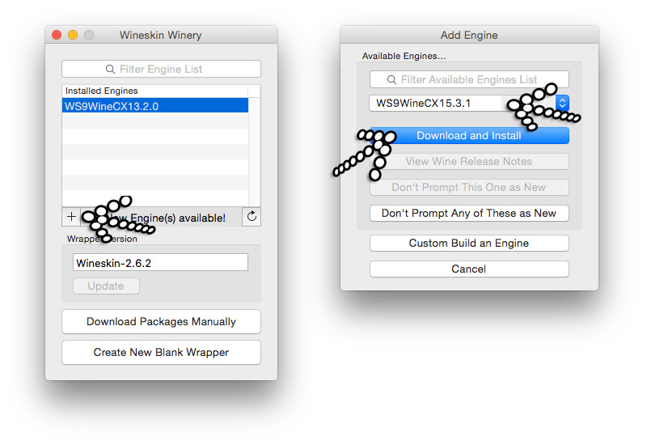
Task: Click the Installed Engines column header
Action: (x=155, y=91)
